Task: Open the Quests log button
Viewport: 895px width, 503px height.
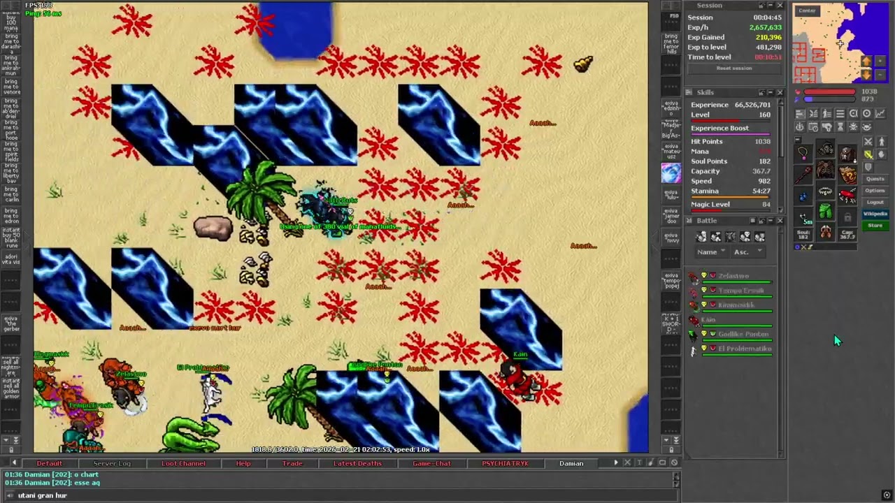Action: 875,179
